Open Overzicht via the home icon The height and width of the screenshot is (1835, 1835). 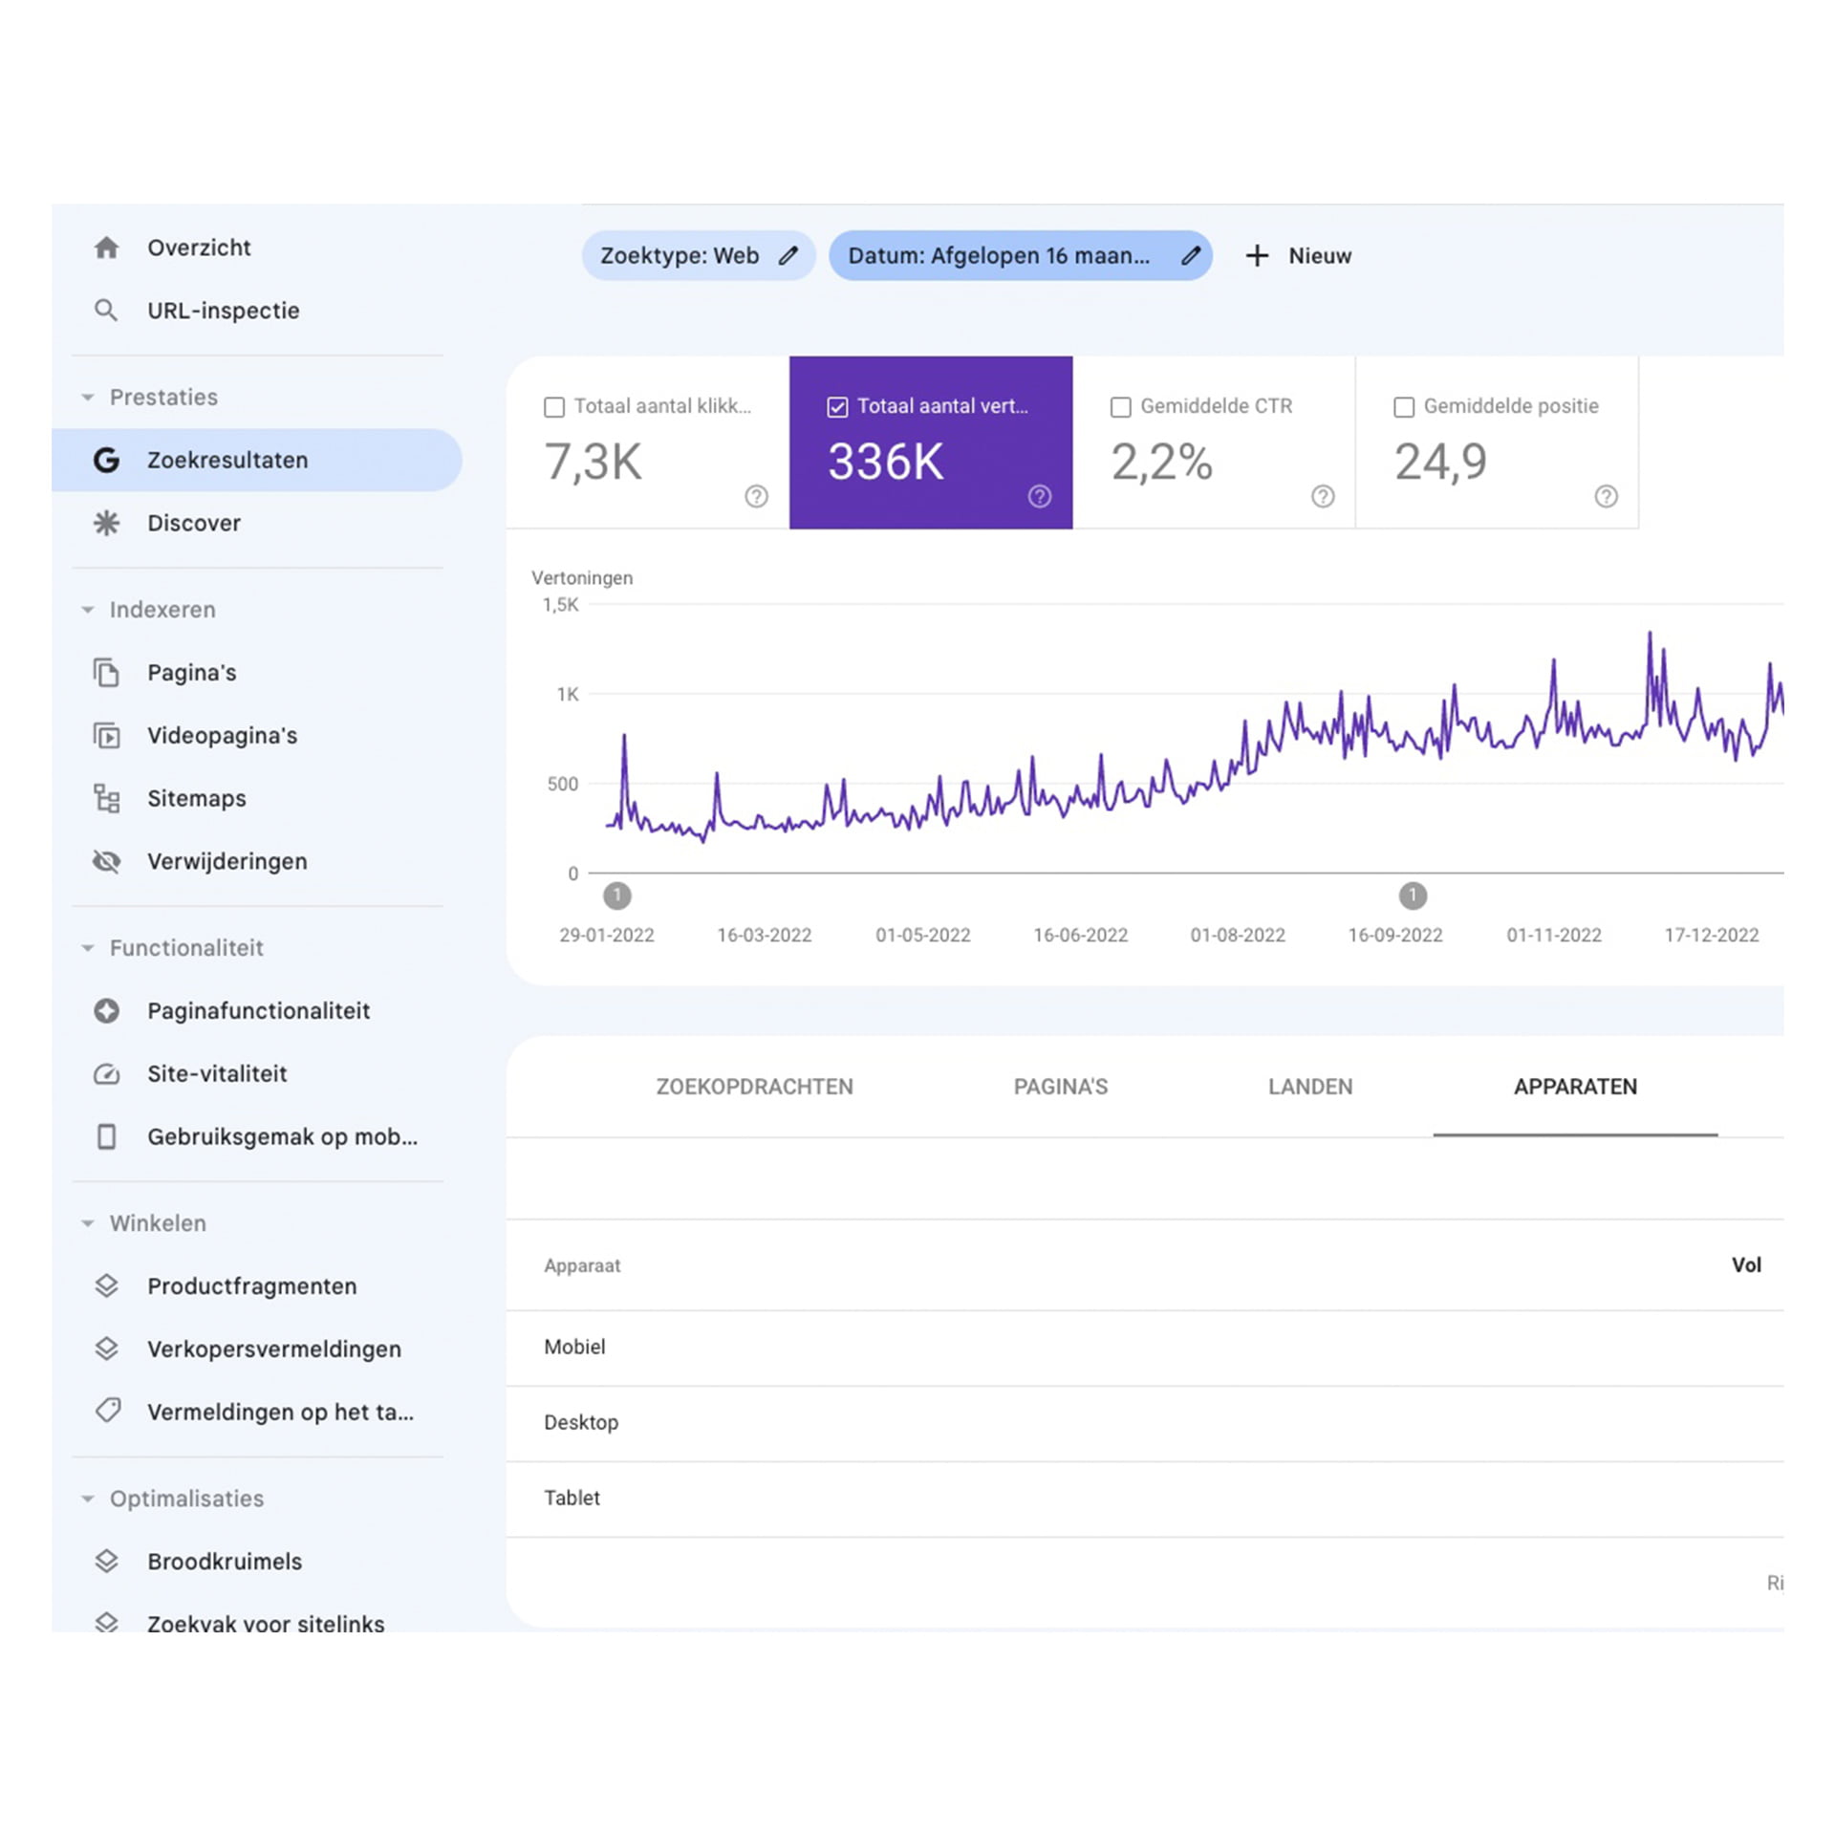(x=107, y=247)
